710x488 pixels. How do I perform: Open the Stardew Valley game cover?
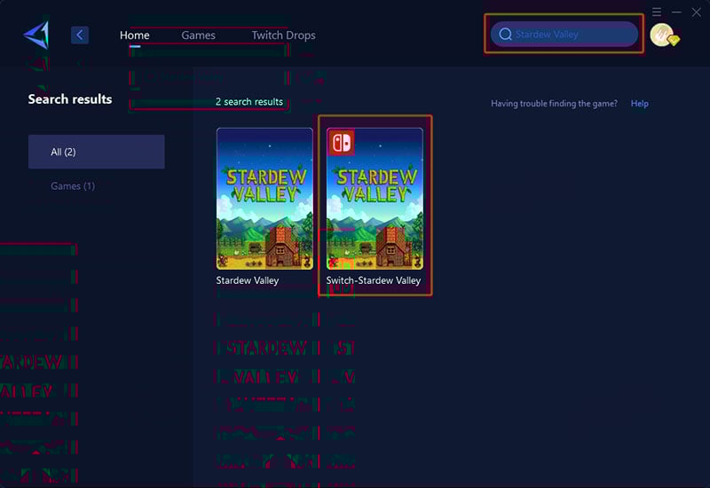click(x=264, y=199)
